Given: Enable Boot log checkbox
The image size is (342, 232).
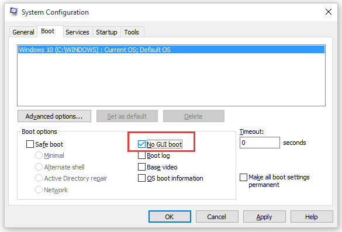Looking at the screenshot, I should point(141,155).
